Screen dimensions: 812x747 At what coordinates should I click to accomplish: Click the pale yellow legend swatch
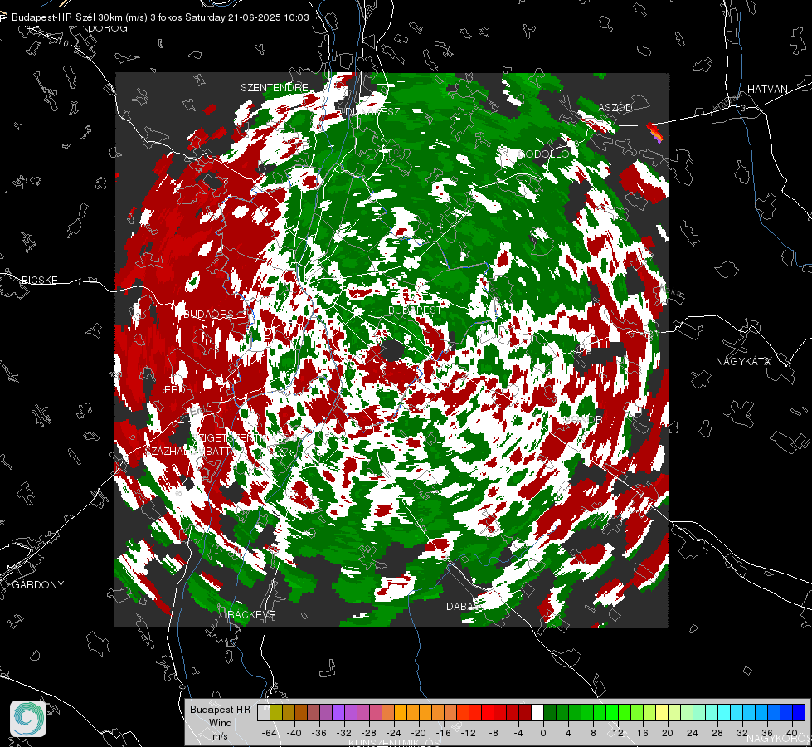[662, 713]
